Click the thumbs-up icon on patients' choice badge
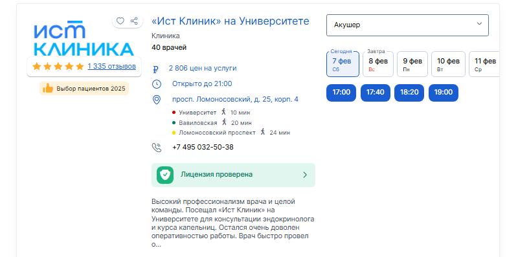Screen dimensions: 518x257 pos(48,89)
